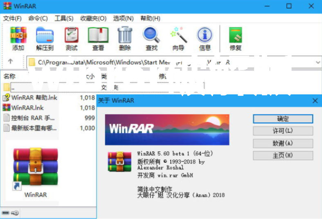Open the 帮助(H) menu

tap(150, 18)
